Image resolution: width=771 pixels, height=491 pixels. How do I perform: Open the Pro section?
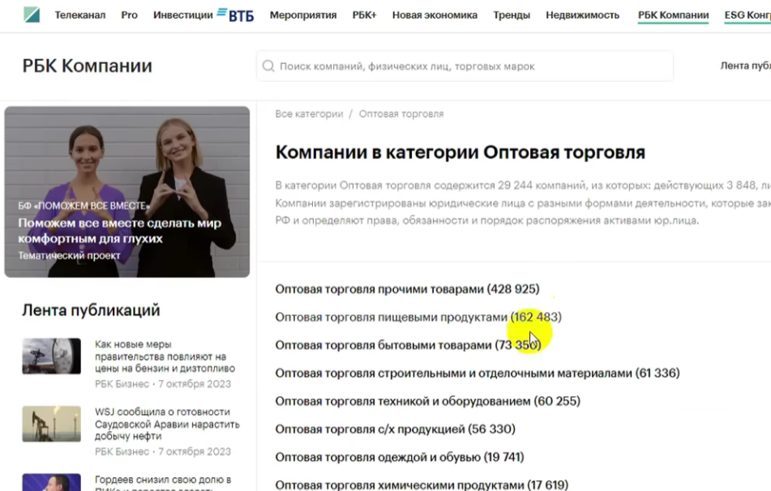pos(130,15)
